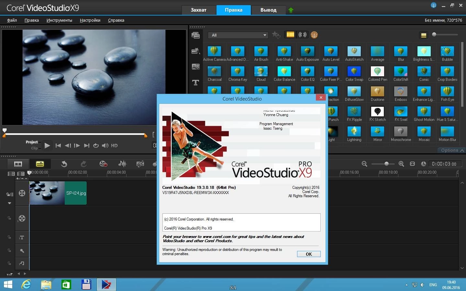Open the Справка menu
Viewport: 466px width, 291px height.
coord(116,20)
